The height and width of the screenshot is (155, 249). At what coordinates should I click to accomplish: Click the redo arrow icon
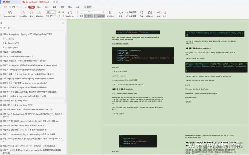coord(21,7)
